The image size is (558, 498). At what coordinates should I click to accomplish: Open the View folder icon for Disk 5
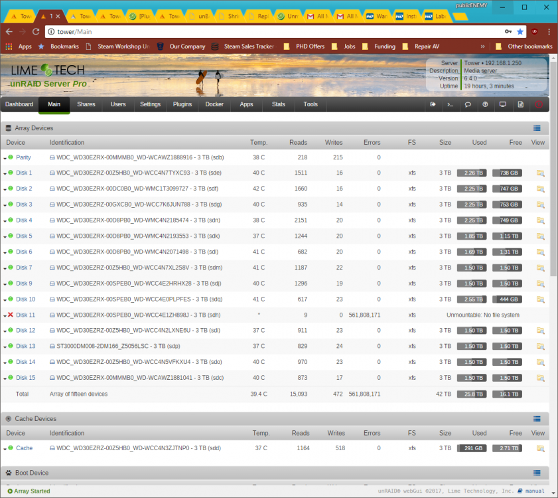(x=540, y=236)
